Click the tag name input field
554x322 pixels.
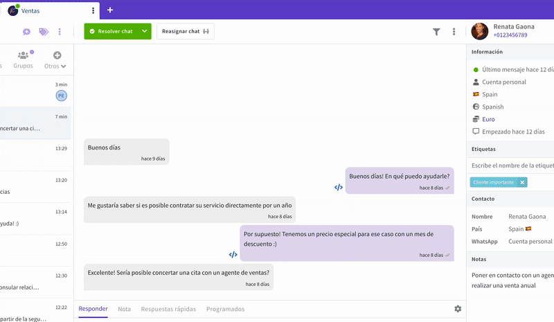512,166
